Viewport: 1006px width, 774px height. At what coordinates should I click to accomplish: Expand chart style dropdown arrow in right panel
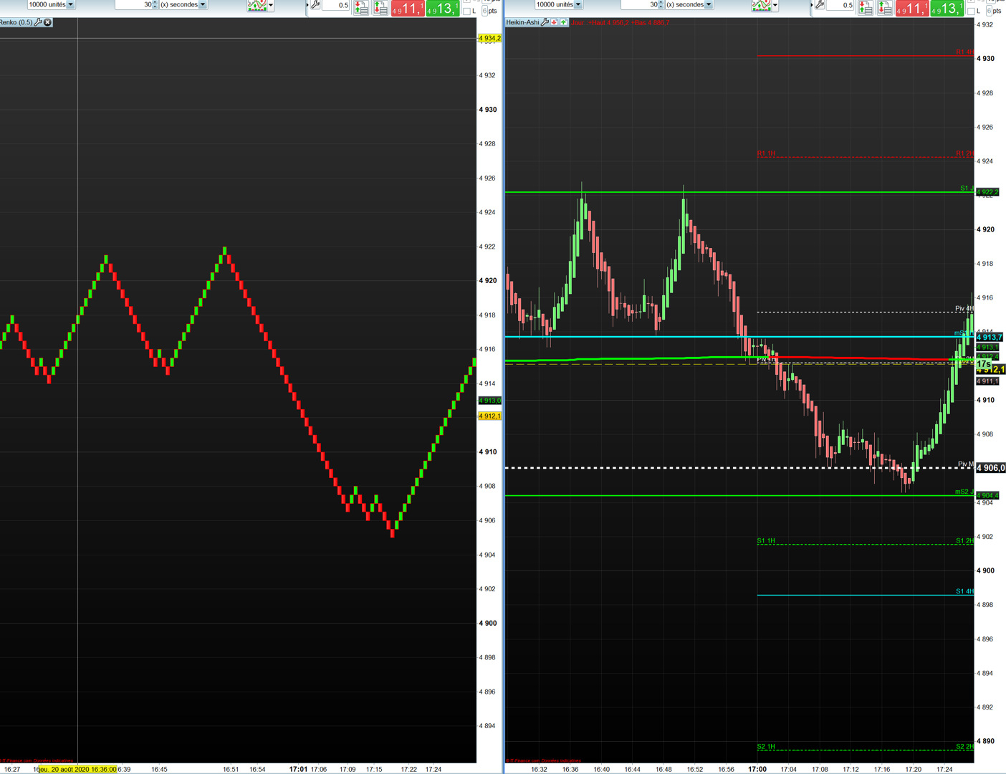[x=775, y=5]
